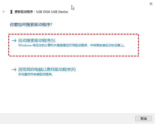This screenshot has width=155, height=124.
Task: Click the USB device icon in title
Action: pos(11,12)
